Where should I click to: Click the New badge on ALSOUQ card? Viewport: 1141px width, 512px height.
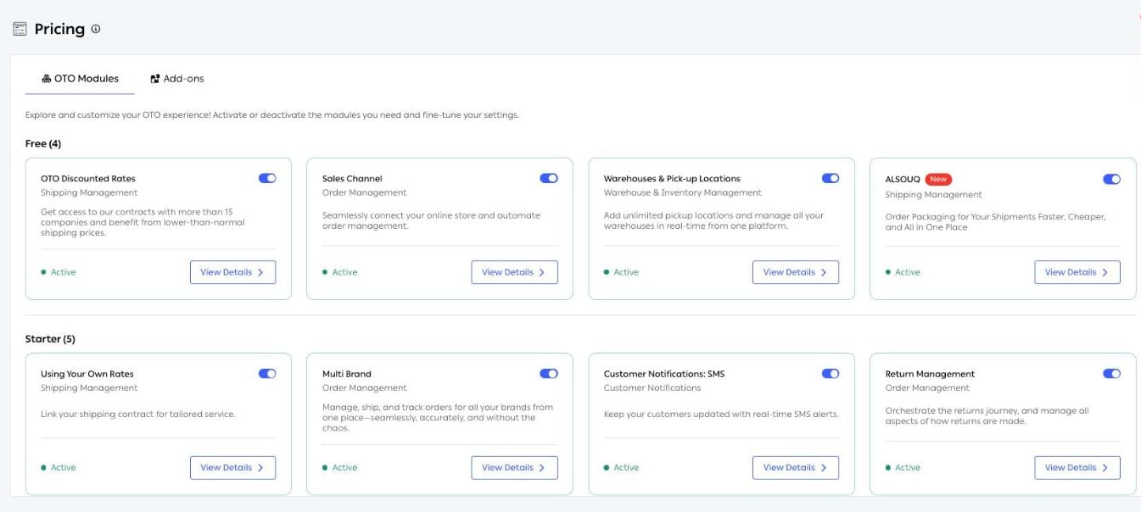point(938,179)
